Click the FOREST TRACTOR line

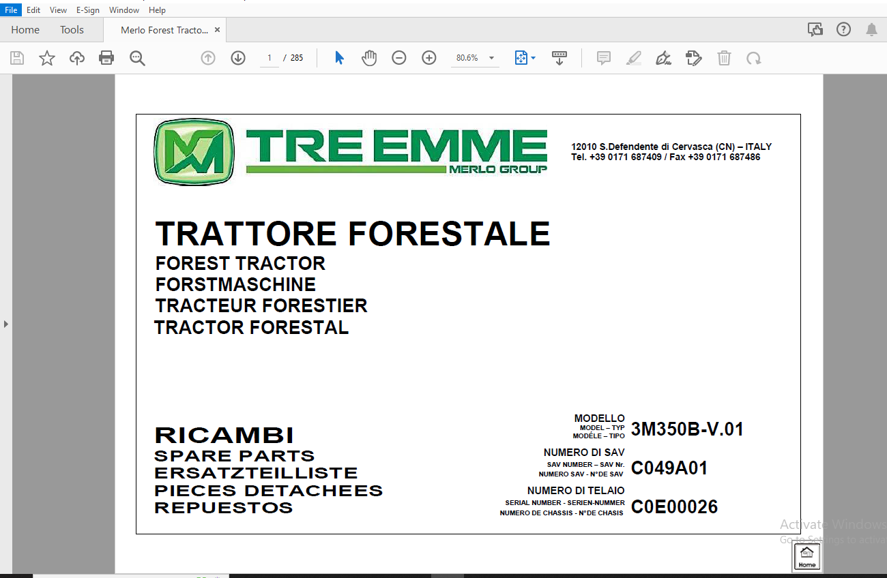tap(240, 263)
